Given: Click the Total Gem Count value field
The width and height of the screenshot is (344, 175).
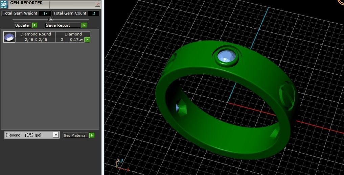Looking at the screenshot, I should pyautogui.click(x=94, y=14).
